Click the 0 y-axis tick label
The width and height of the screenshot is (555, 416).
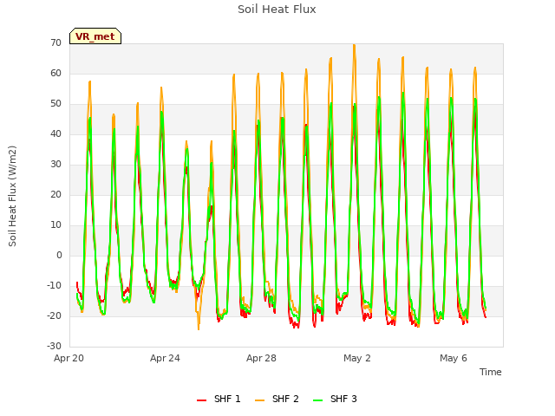[x=59, y=255]
